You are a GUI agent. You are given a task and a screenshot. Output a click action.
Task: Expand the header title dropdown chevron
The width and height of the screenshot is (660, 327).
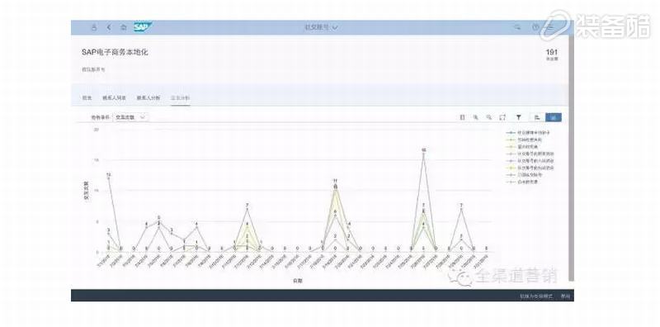[336, 27]
